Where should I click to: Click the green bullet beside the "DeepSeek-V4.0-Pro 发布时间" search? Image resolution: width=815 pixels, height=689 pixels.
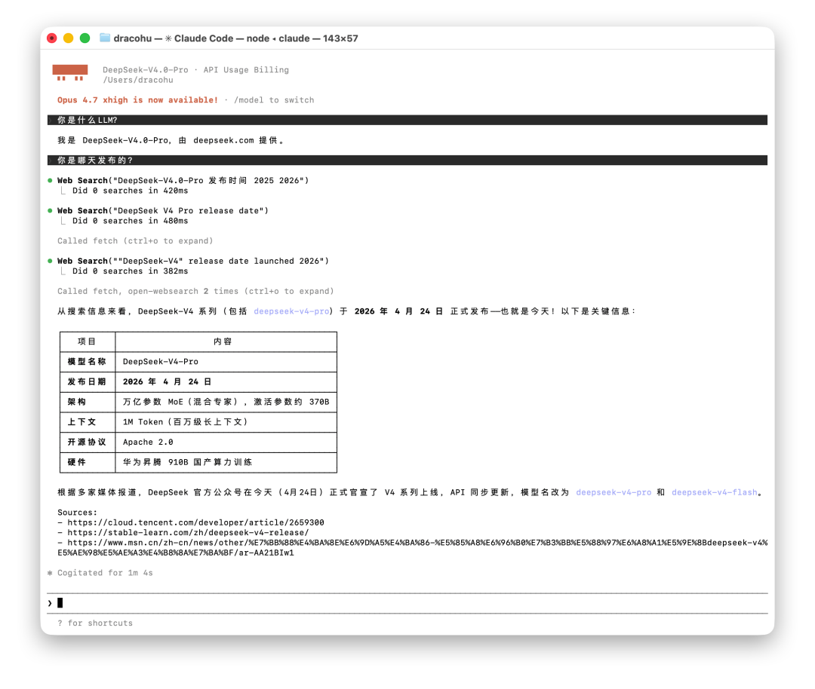tap(50, 181)
